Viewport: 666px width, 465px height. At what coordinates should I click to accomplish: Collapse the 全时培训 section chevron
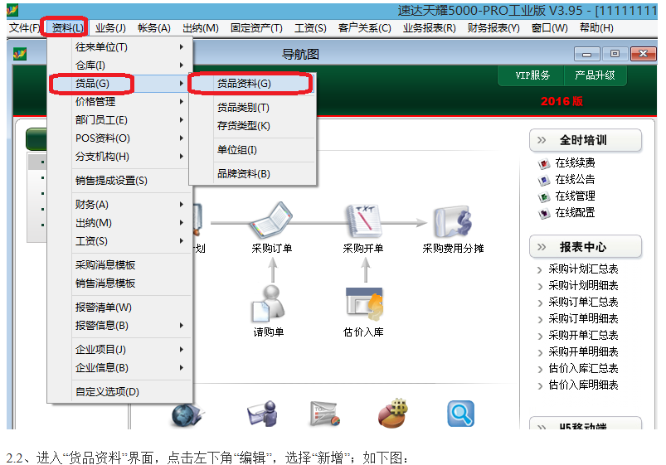(x=541, y=140)
